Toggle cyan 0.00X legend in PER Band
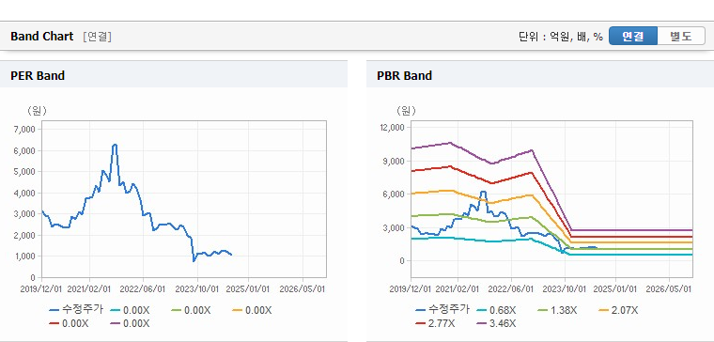Image resolution: width=714 pixels, height=342 pixels. 130,310
